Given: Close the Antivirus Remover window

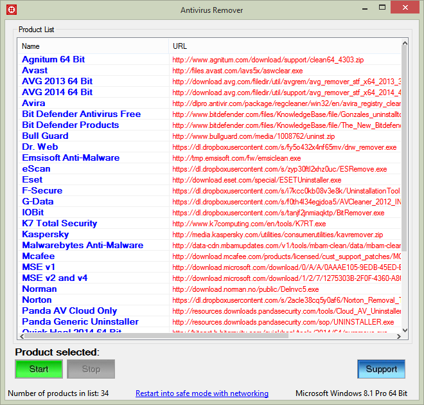Looking at the screenshot, I should coord(405,7).
